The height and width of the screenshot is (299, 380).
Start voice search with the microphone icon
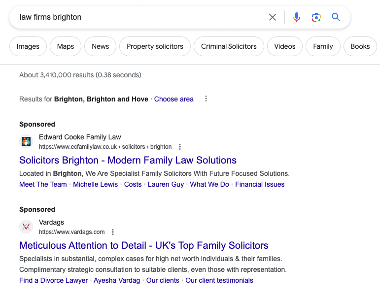(297, 17)
